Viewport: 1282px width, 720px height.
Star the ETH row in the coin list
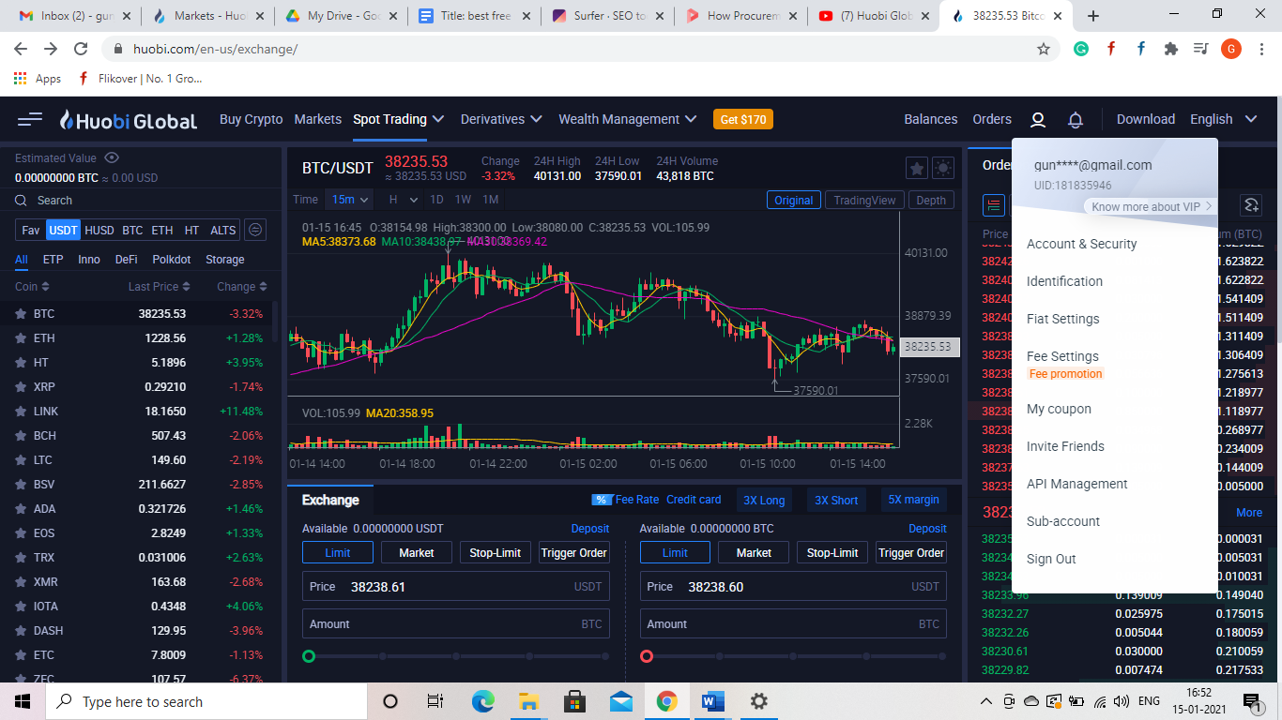pyautogui.click(x=20, y=338)
